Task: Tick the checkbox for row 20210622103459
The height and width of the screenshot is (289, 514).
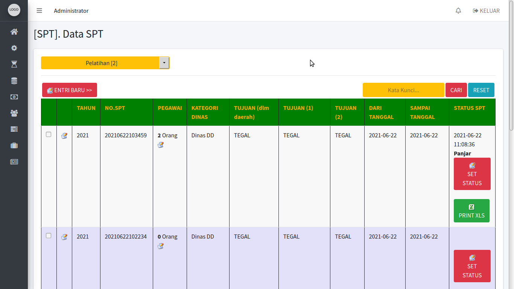Action: click(49, 134)
